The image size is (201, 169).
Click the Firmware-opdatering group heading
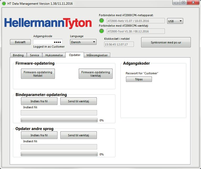click(x=35, y=63)
